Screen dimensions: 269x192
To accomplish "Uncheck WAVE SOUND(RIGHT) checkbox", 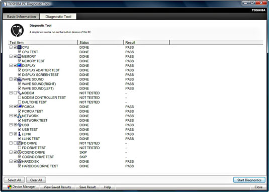I will [20, 83].
